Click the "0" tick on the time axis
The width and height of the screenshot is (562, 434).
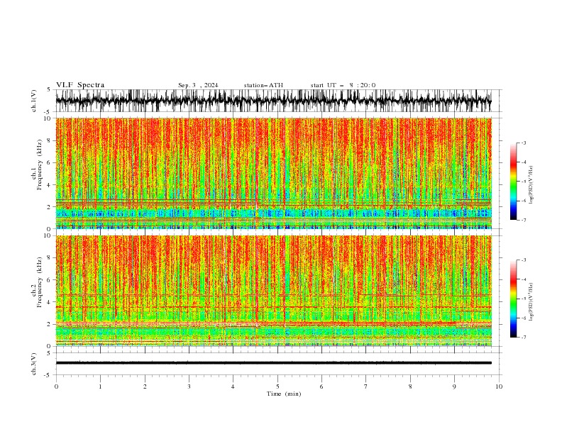(x=56, y=386)
